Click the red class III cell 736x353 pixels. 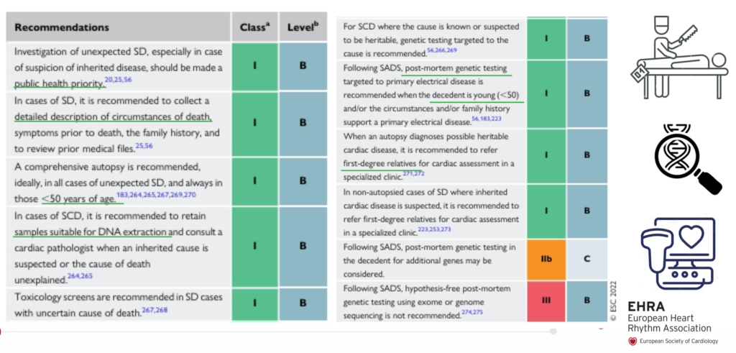pyautogui.click(x=546, y=301)
